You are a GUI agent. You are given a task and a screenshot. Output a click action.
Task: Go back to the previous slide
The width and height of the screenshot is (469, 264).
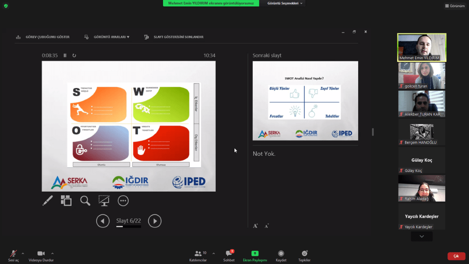click(x=103, y=221)
